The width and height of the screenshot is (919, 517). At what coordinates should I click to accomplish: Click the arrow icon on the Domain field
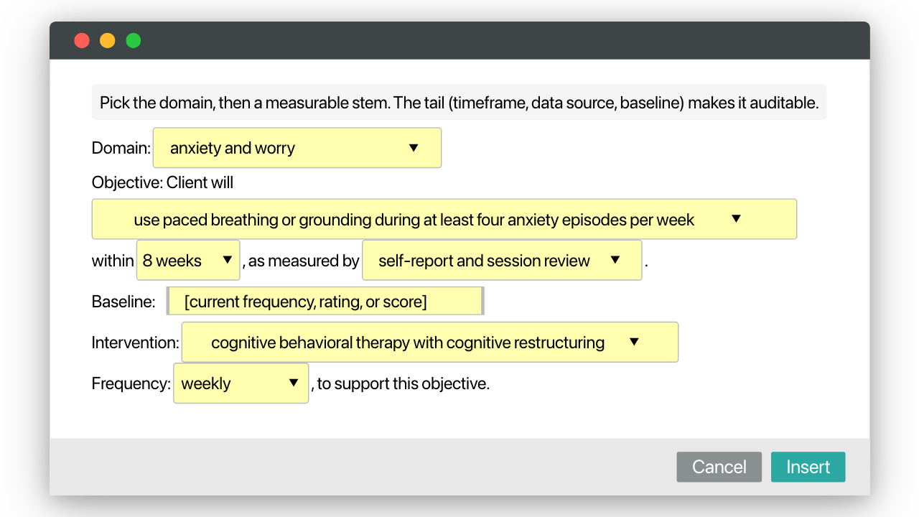coord(414,148)
